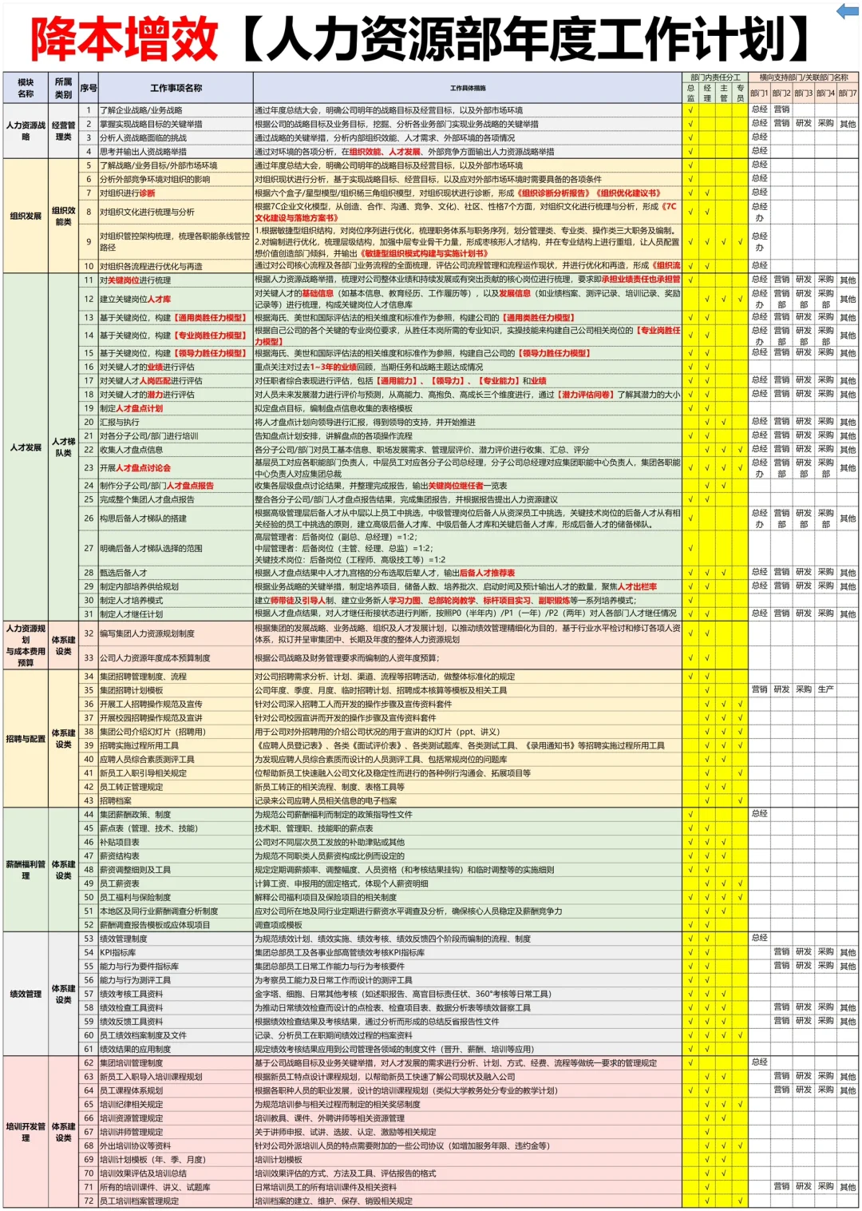Select the cell 编写集团人力资源规划制度
This screenshot has width=862, height=1211.
(176, 633)
